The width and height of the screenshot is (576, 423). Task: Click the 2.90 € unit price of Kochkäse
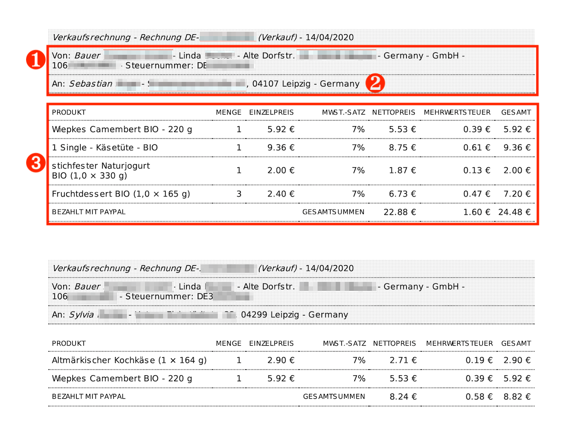[280, 361]
